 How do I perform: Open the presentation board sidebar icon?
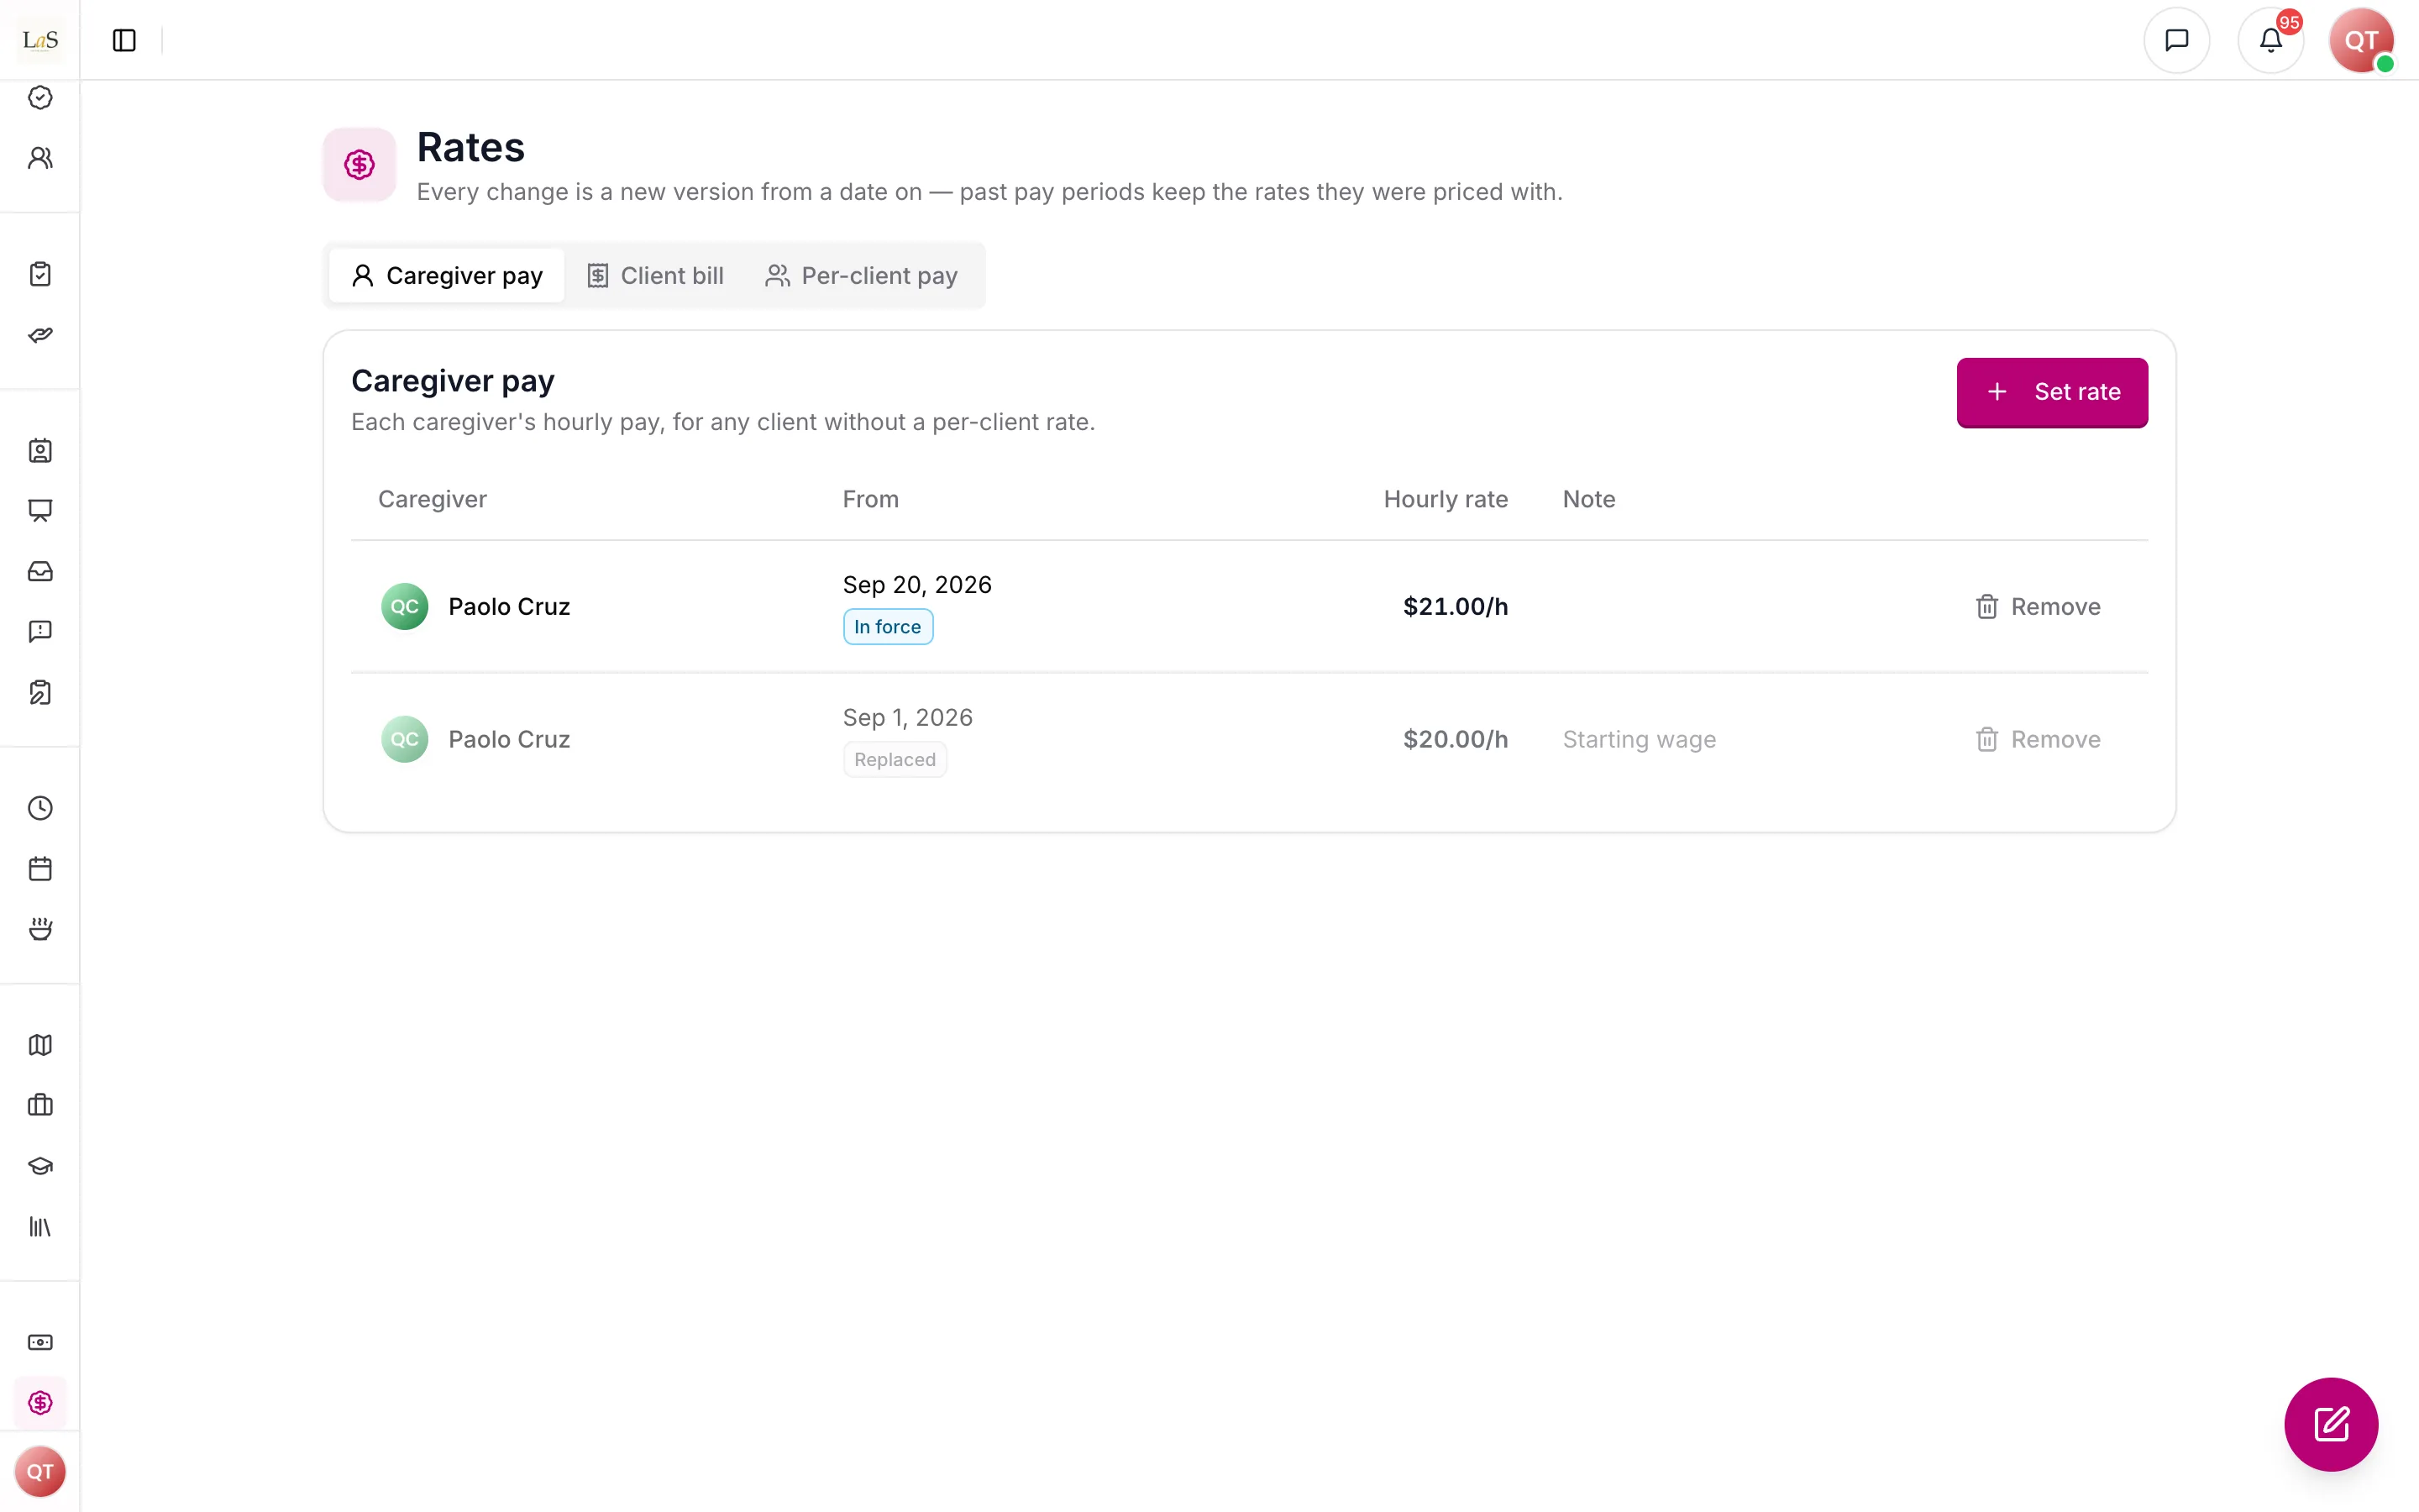(x=40, y=511)
